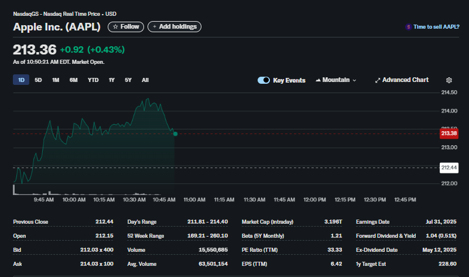The image size is (469, 277).
Task: Open the Mountain chart type dropdown
Action: pyautogui.click(x=336, y=80)
